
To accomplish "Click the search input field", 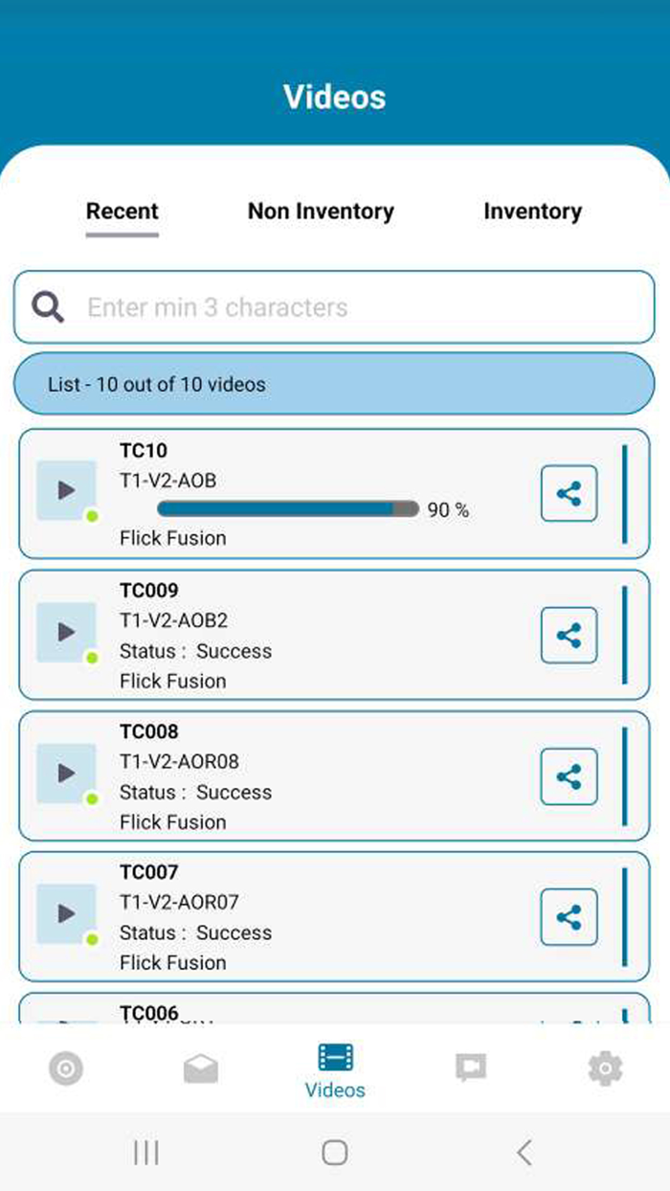I will pyautogui.click(x=335, y=306).
